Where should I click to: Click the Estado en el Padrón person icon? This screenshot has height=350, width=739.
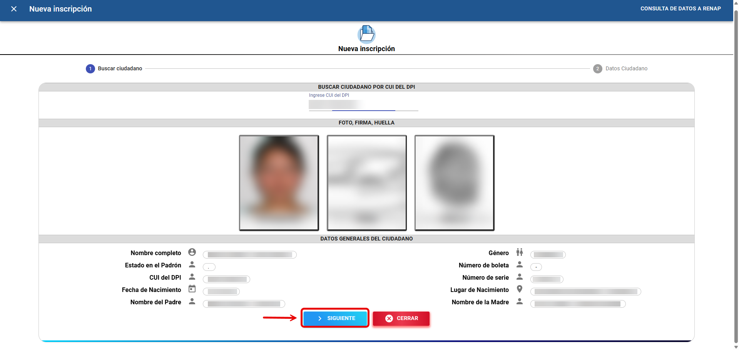tap(192, 264)
